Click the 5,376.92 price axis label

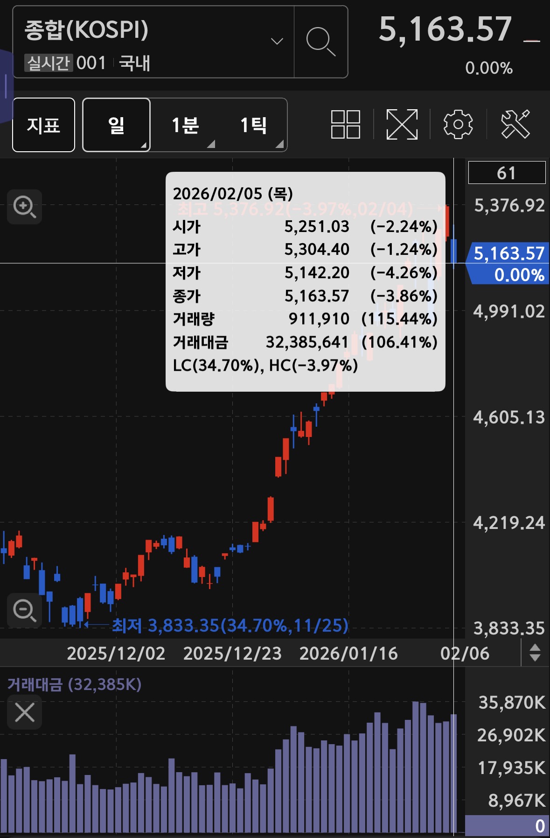pos(509,205)
